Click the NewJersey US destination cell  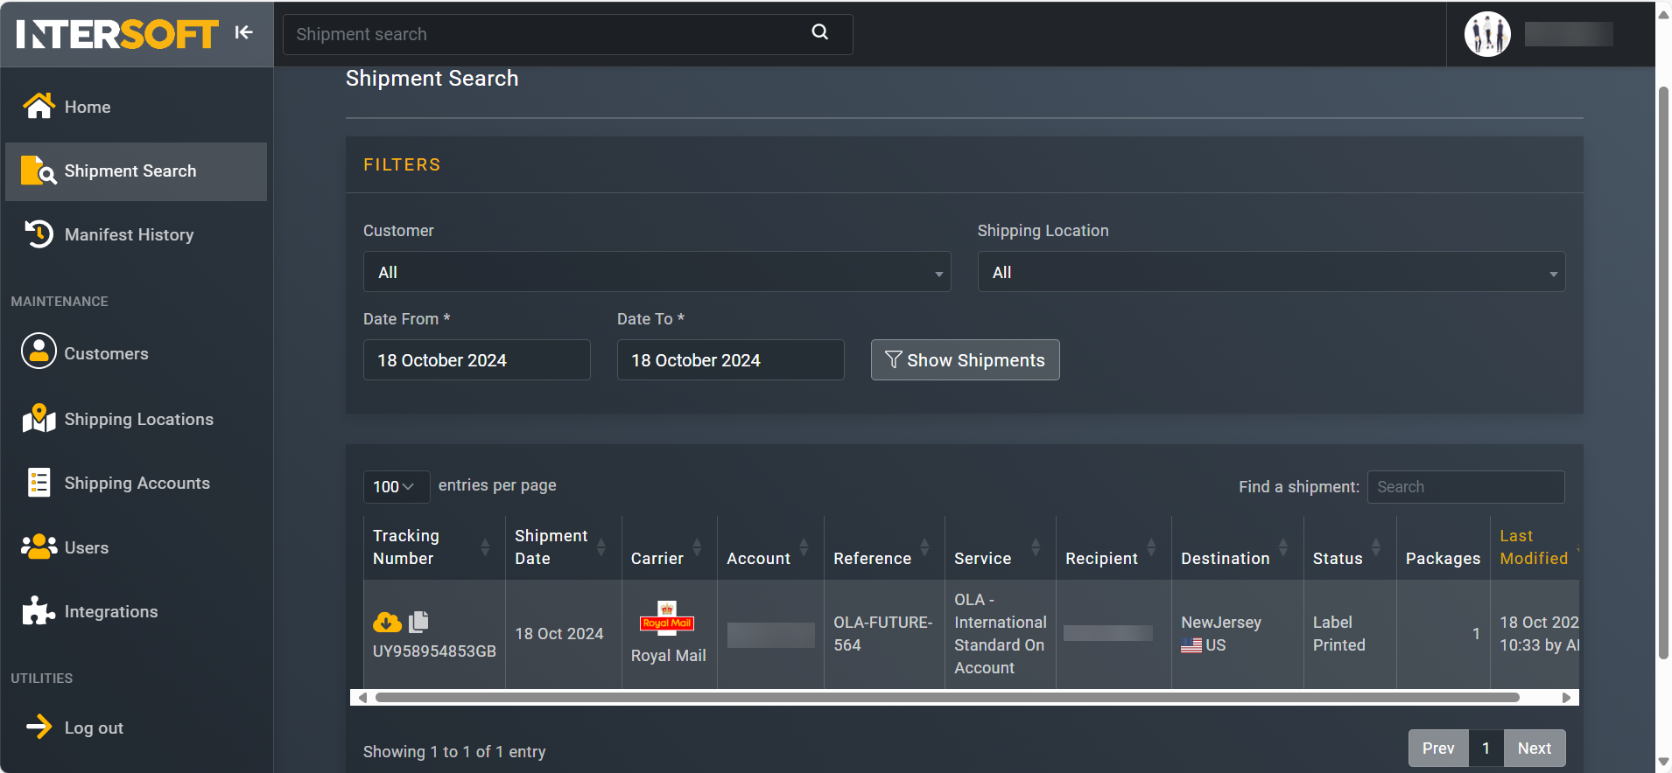[x=1237, y=634]
